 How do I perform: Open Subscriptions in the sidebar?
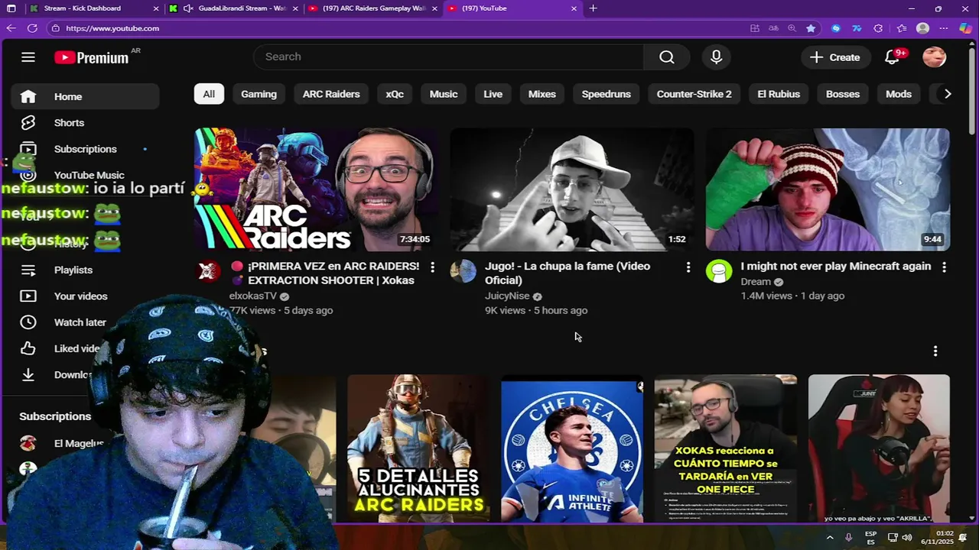(85, 149)
